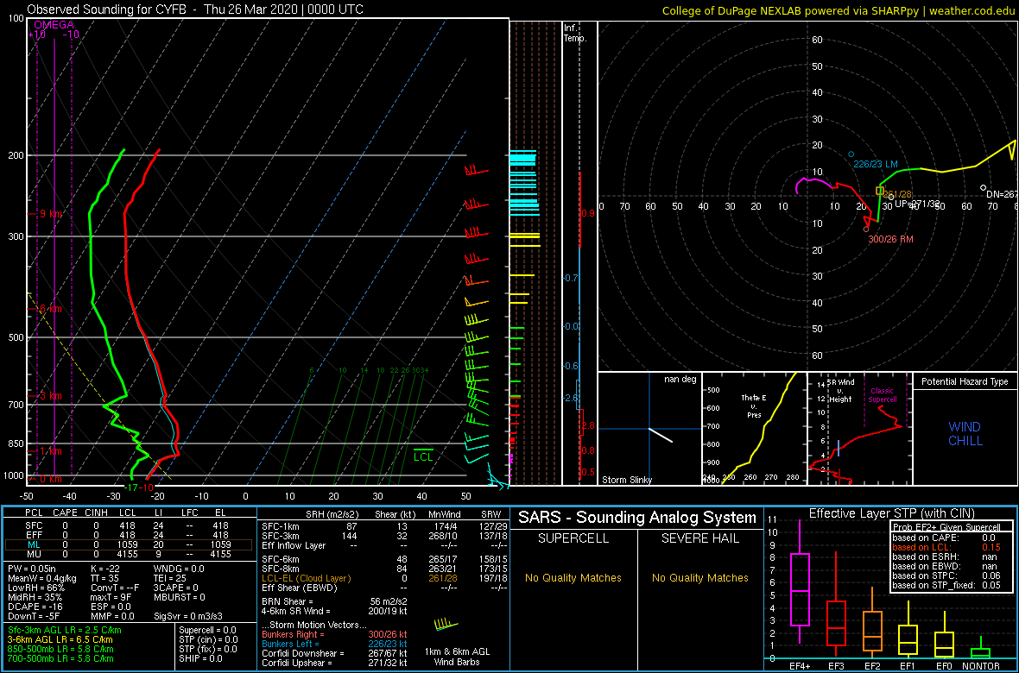Click the sounding title for CYFB
1019x673 pixels.
click(195, 9)
